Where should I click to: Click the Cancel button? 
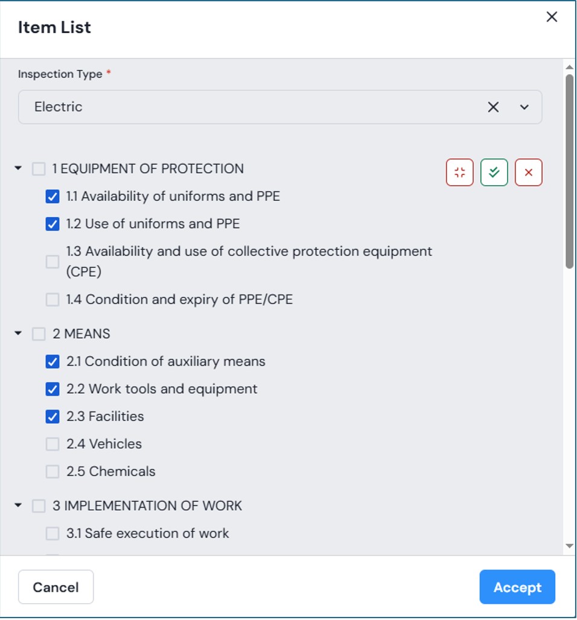[x=56, y=587]
